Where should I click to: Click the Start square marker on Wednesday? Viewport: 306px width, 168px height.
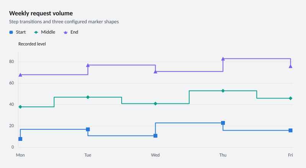tap(155, 136)
